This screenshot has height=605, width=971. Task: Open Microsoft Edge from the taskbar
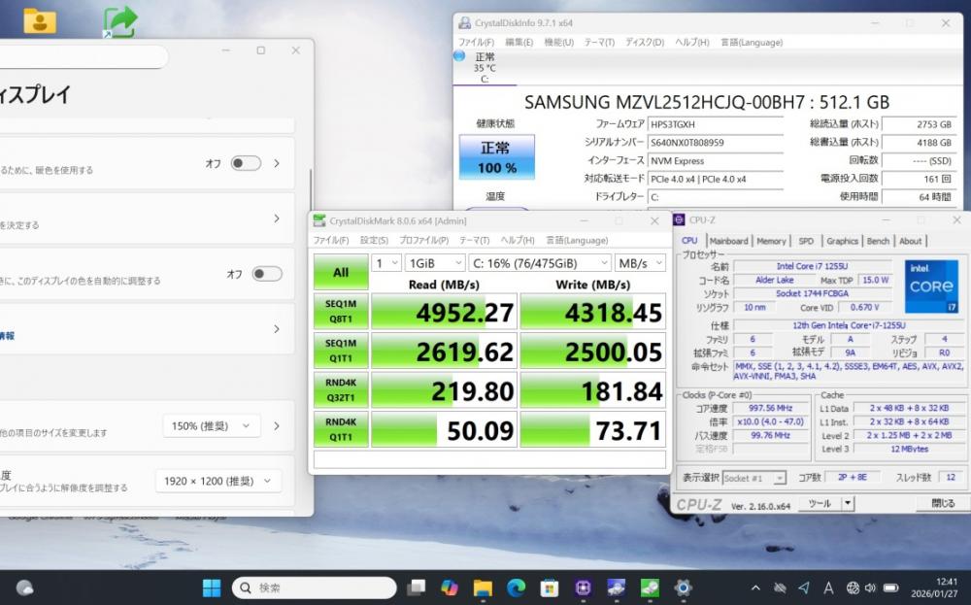516,588
